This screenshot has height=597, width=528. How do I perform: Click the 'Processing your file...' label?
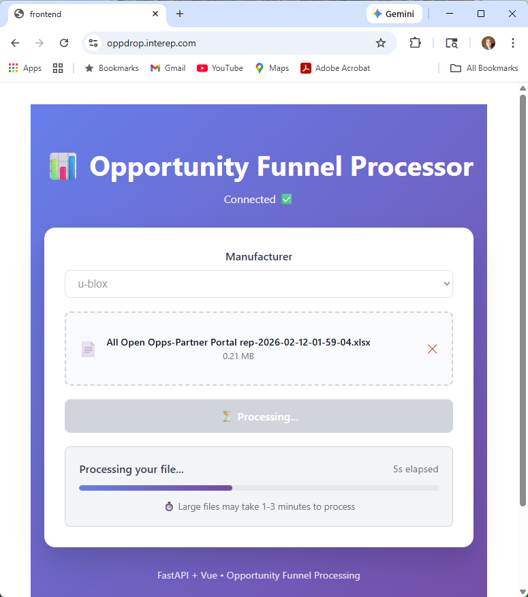[131, 470]
